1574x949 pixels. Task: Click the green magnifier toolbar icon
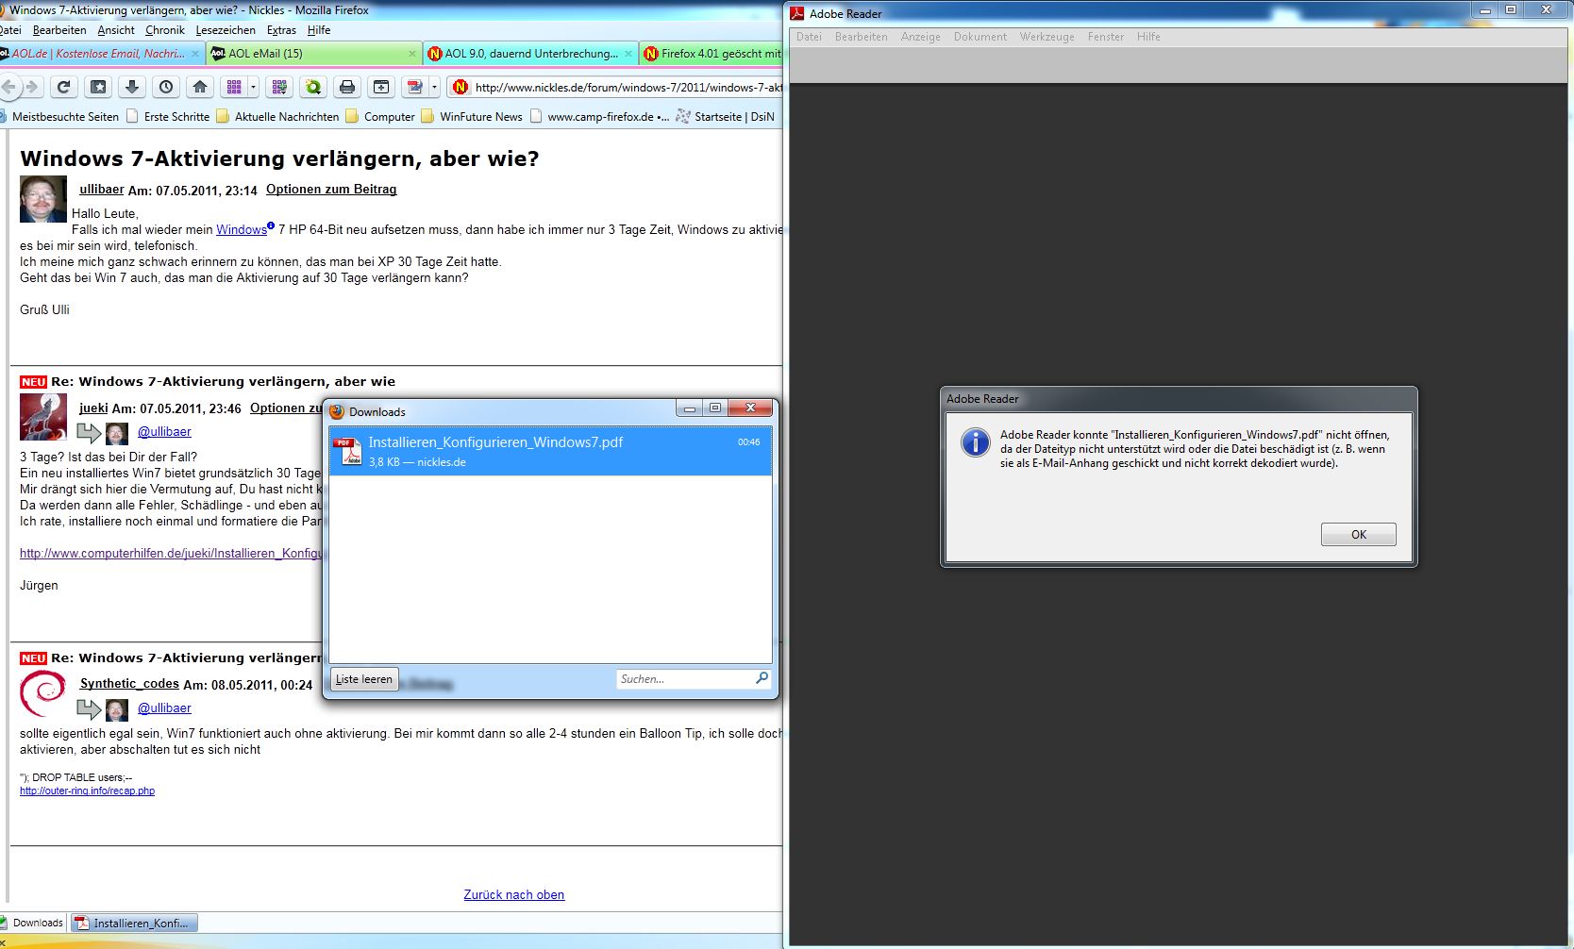coord(313,87)
